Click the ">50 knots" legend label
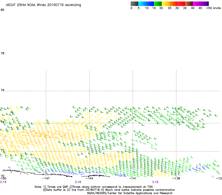The width and height of the screenshot is (222, 195). point(213,8)
